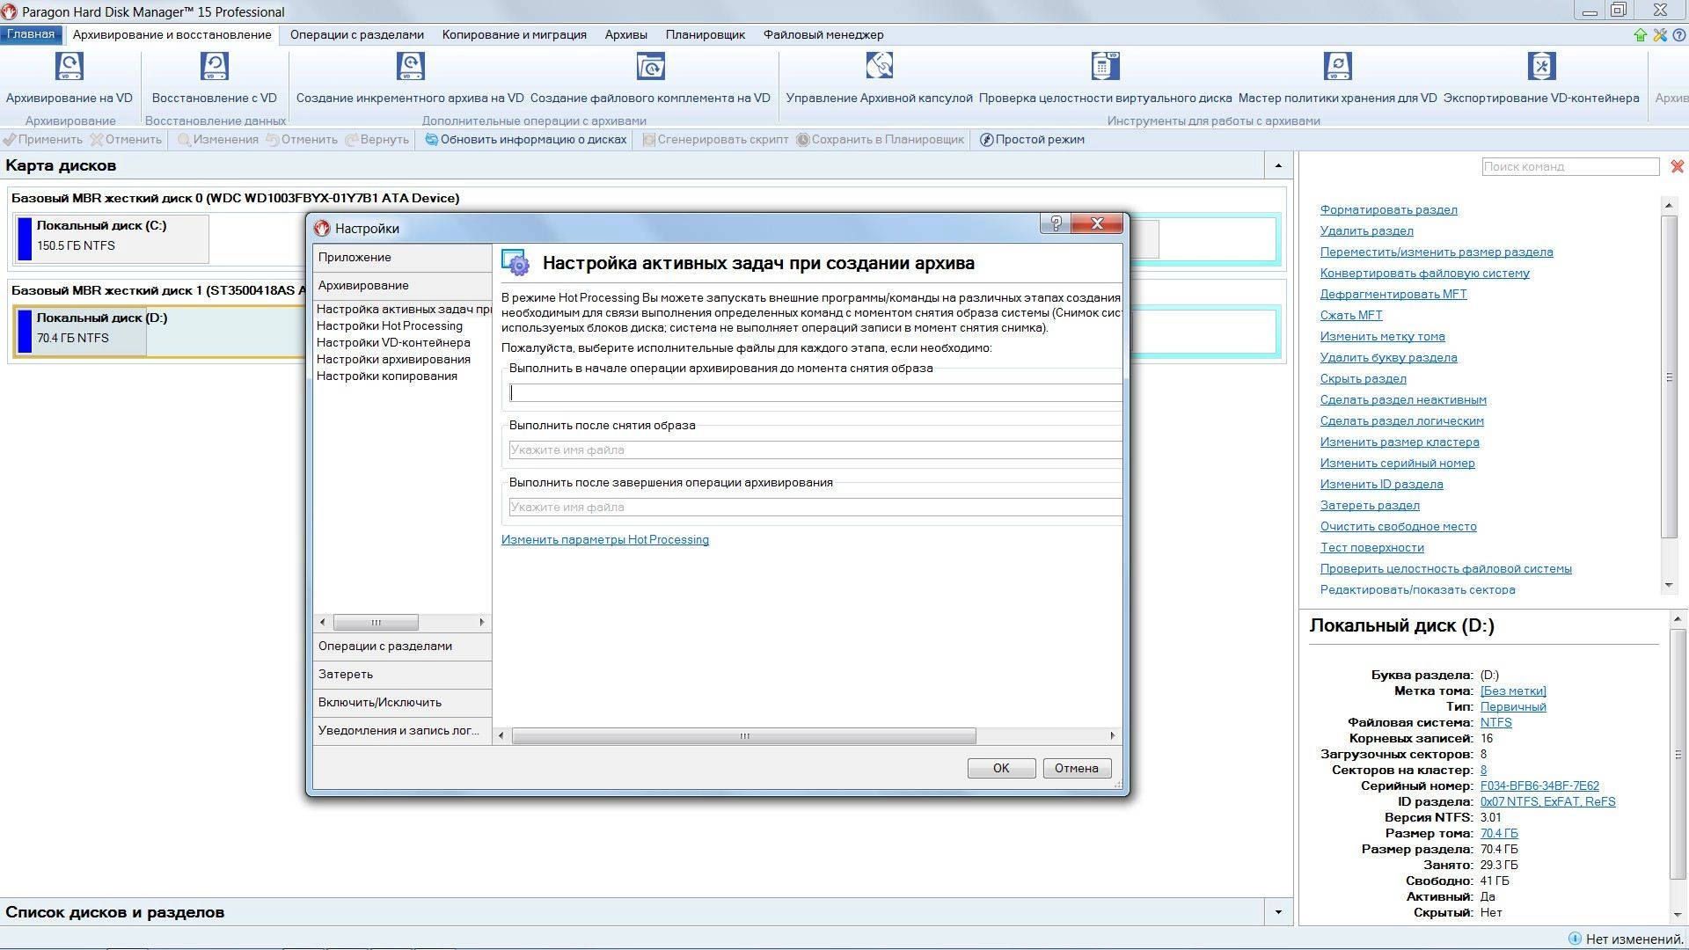
Task: Collapse the Карта дисков panel
Action: click(1278, 165)
